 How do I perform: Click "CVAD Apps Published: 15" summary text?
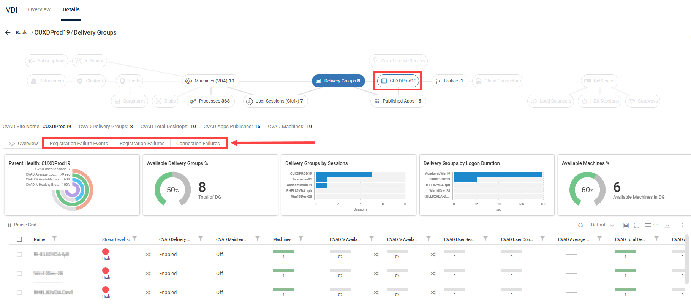pyautogui.click(x=232, y=127)
